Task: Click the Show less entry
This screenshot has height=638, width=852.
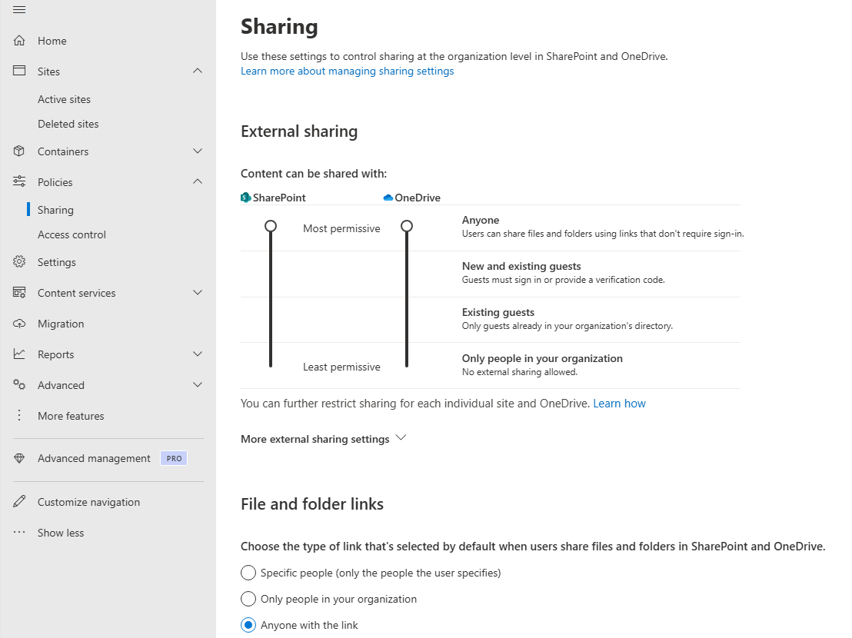Action: pos(61,532)
